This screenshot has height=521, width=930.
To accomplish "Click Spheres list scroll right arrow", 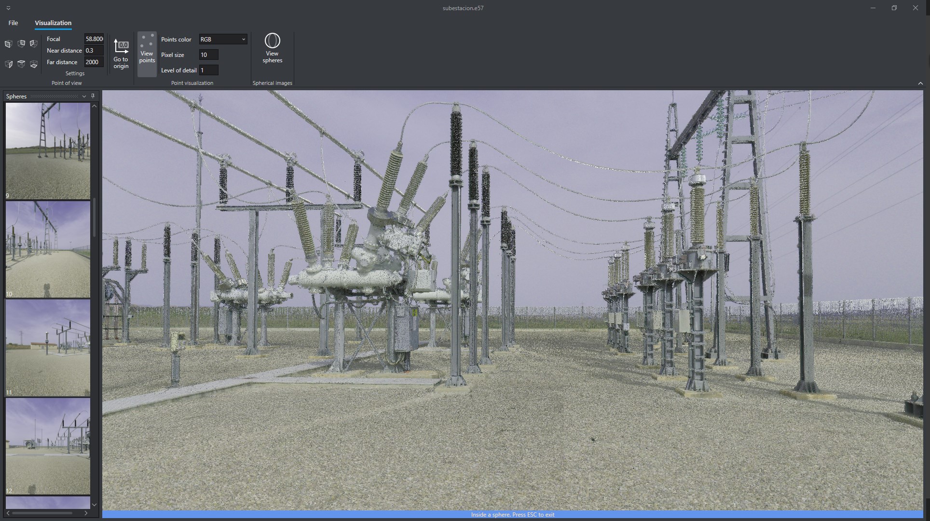I will pos(86,513).
